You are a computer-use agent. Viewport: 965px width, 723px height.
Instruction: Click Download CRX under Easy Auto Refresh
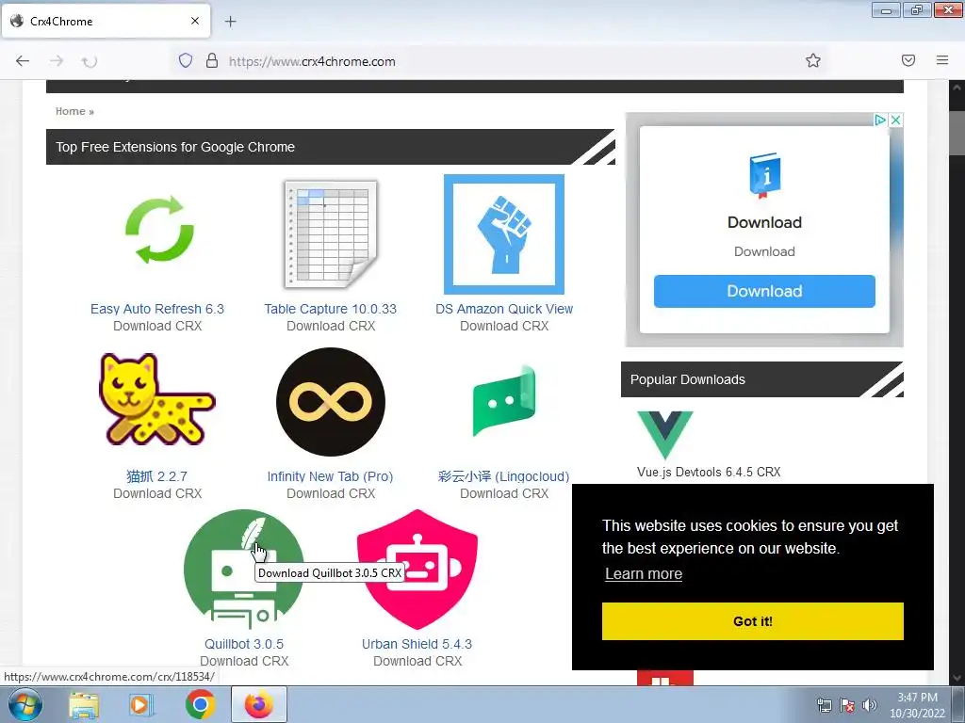(157, 326)
